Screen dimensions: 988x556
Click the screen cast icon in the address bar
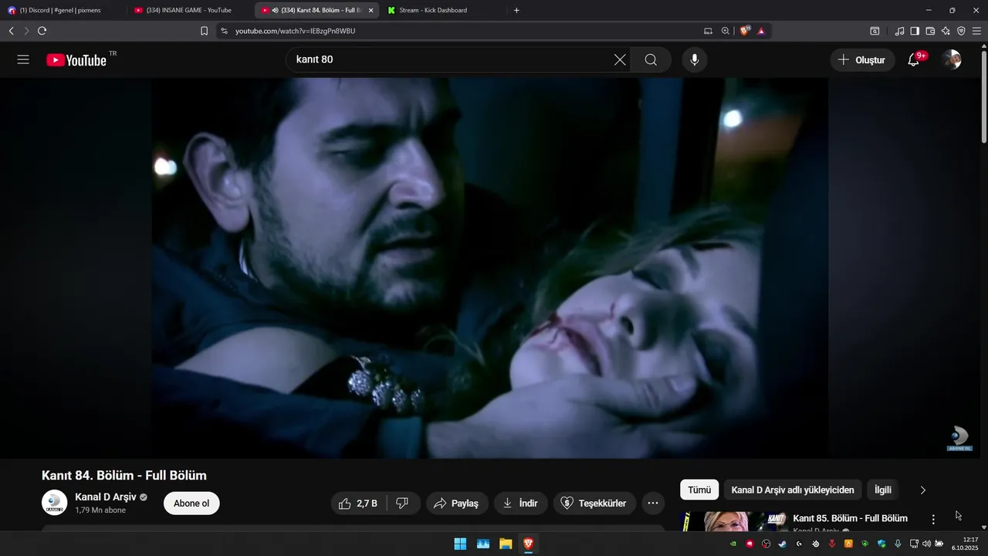708,31
